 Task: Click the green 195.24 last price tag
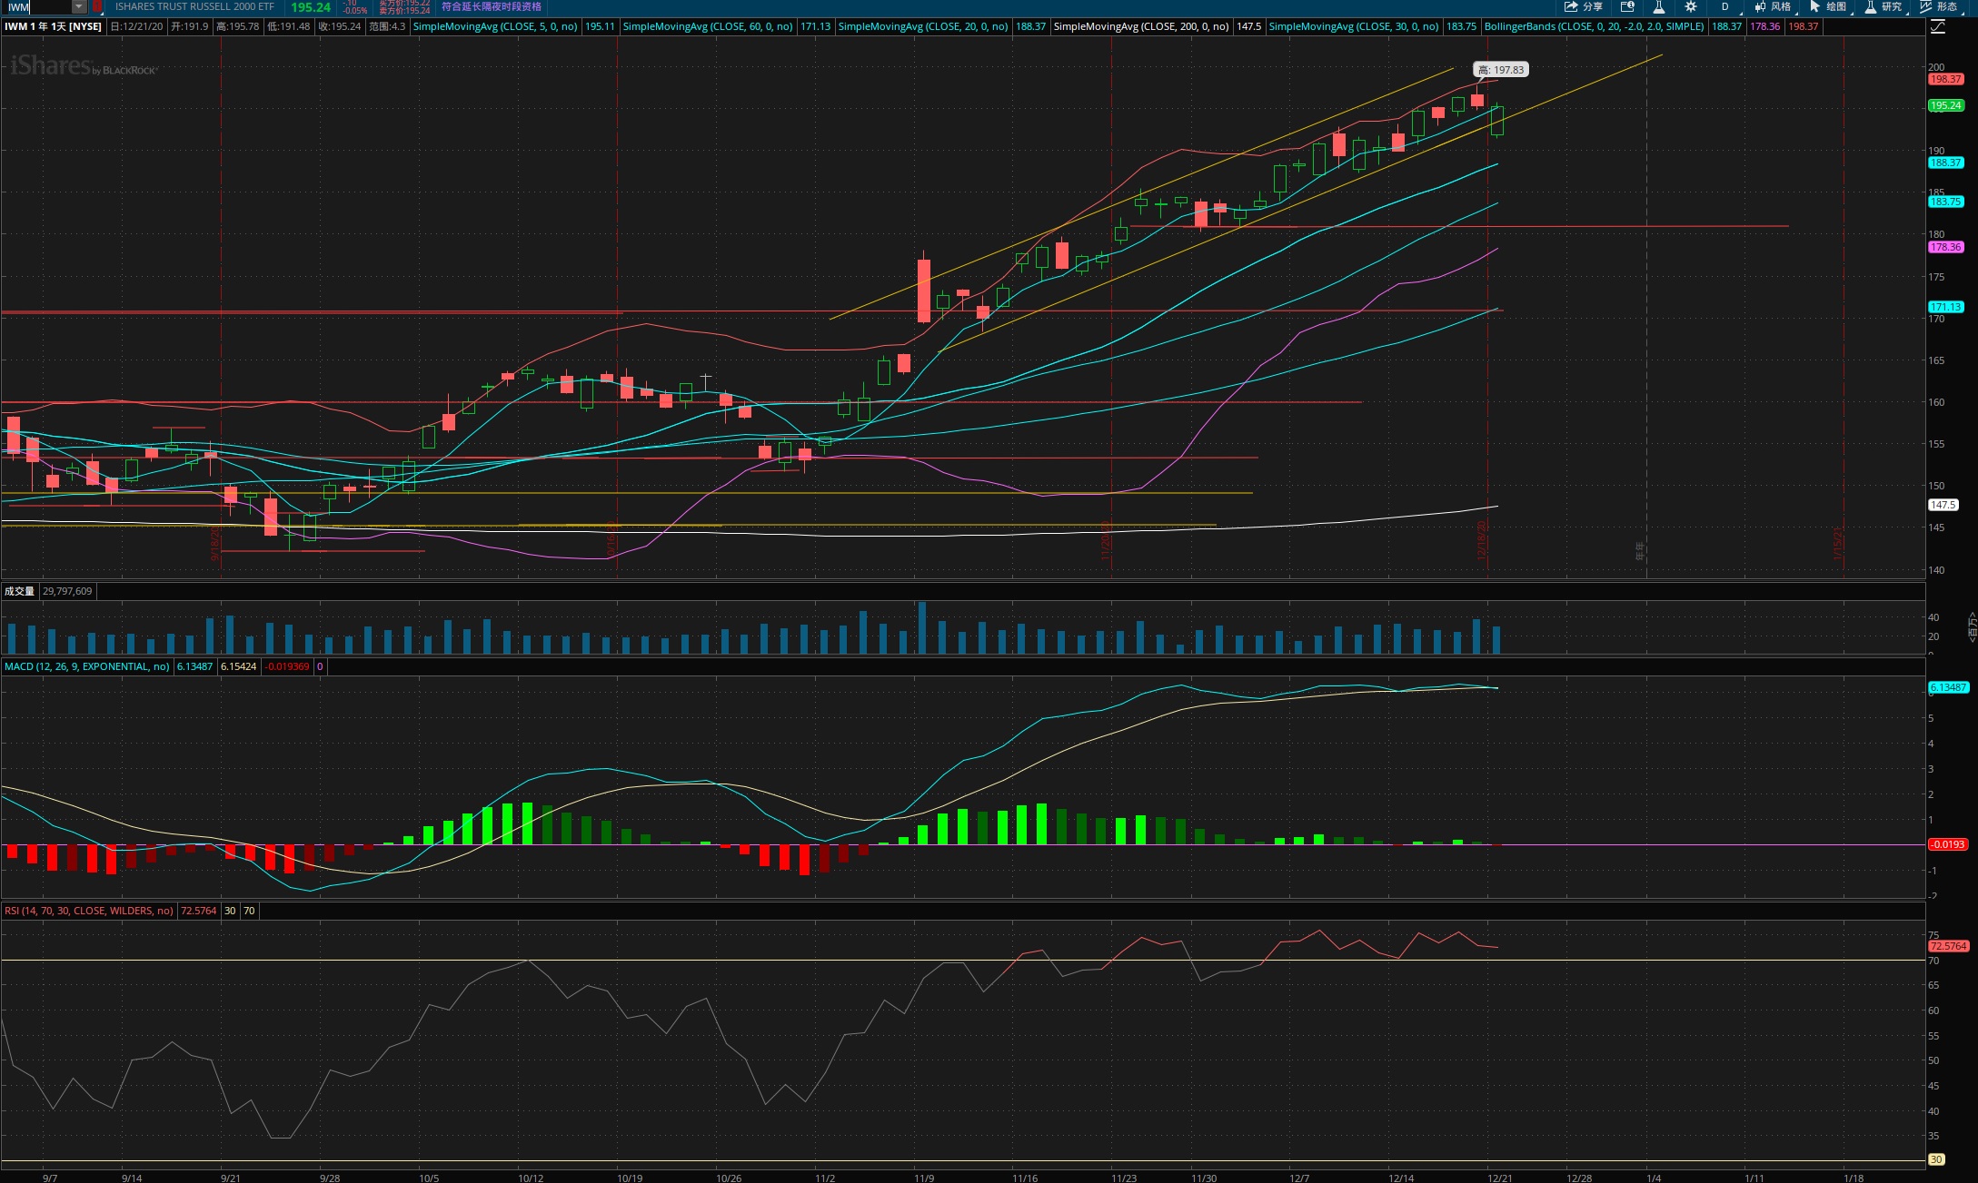[x=1946, y=105]
